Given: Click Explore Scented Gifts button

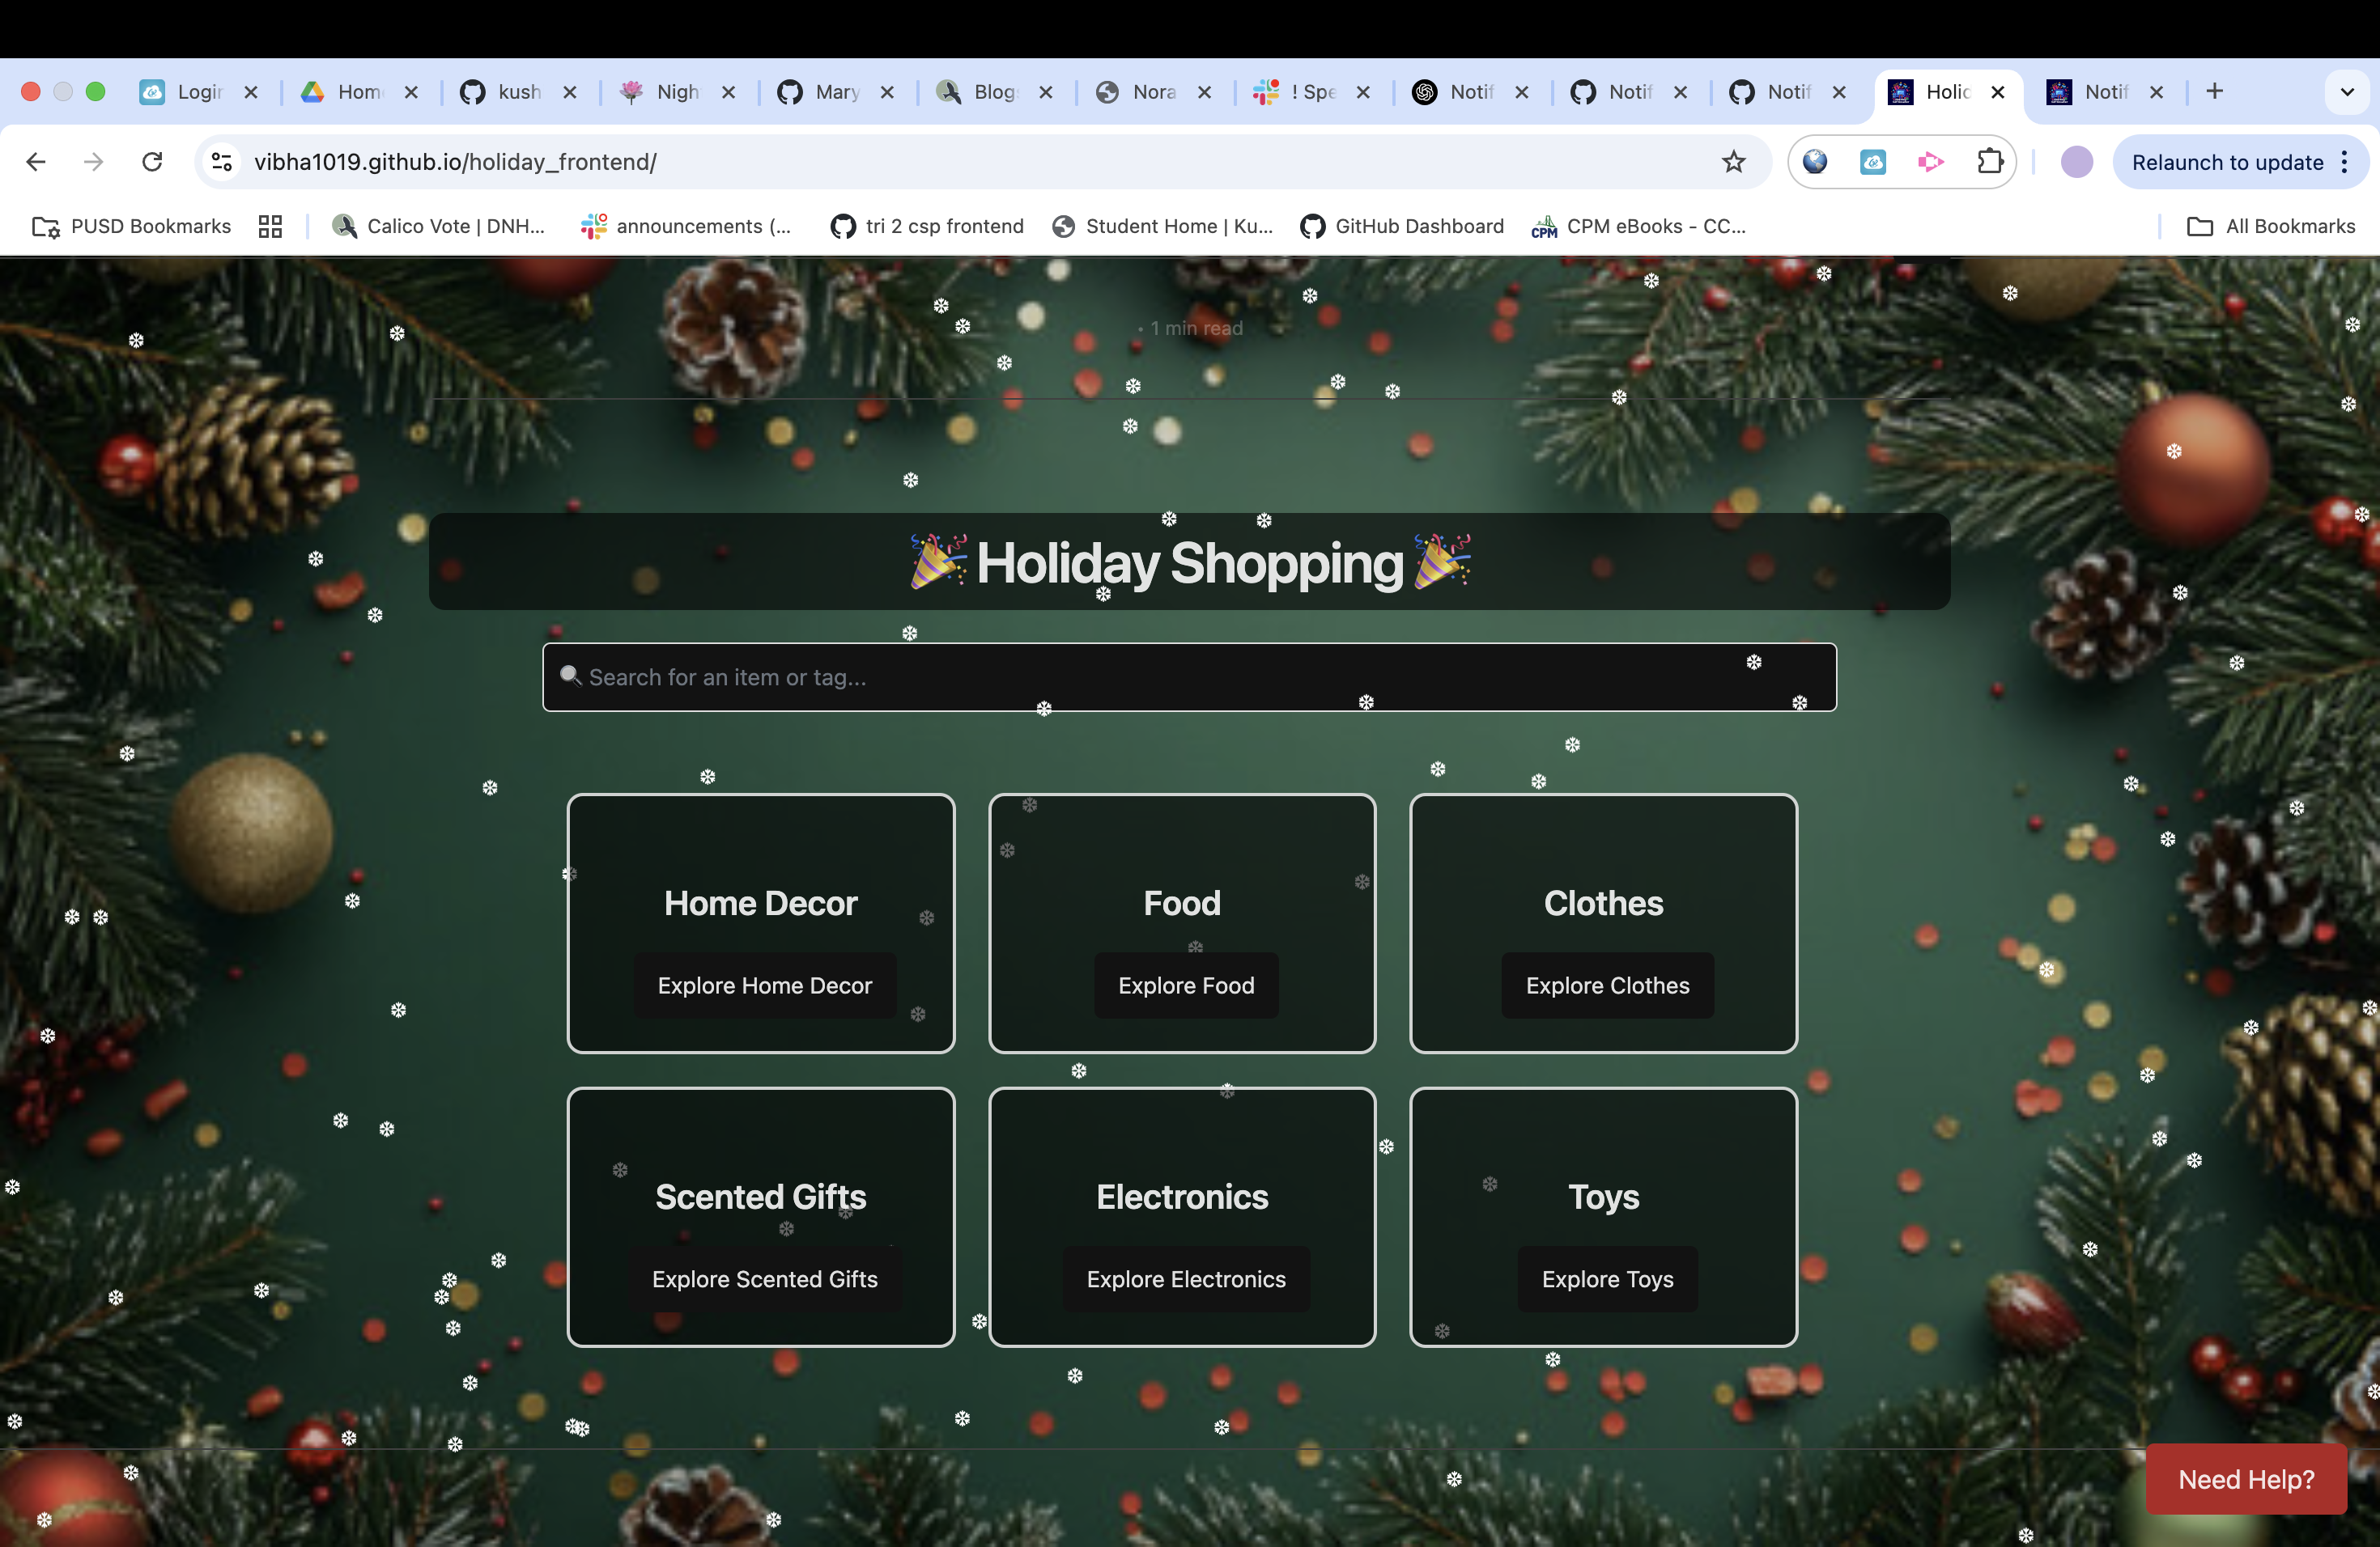Looking at the screenshot, I should pos(765,1279).
